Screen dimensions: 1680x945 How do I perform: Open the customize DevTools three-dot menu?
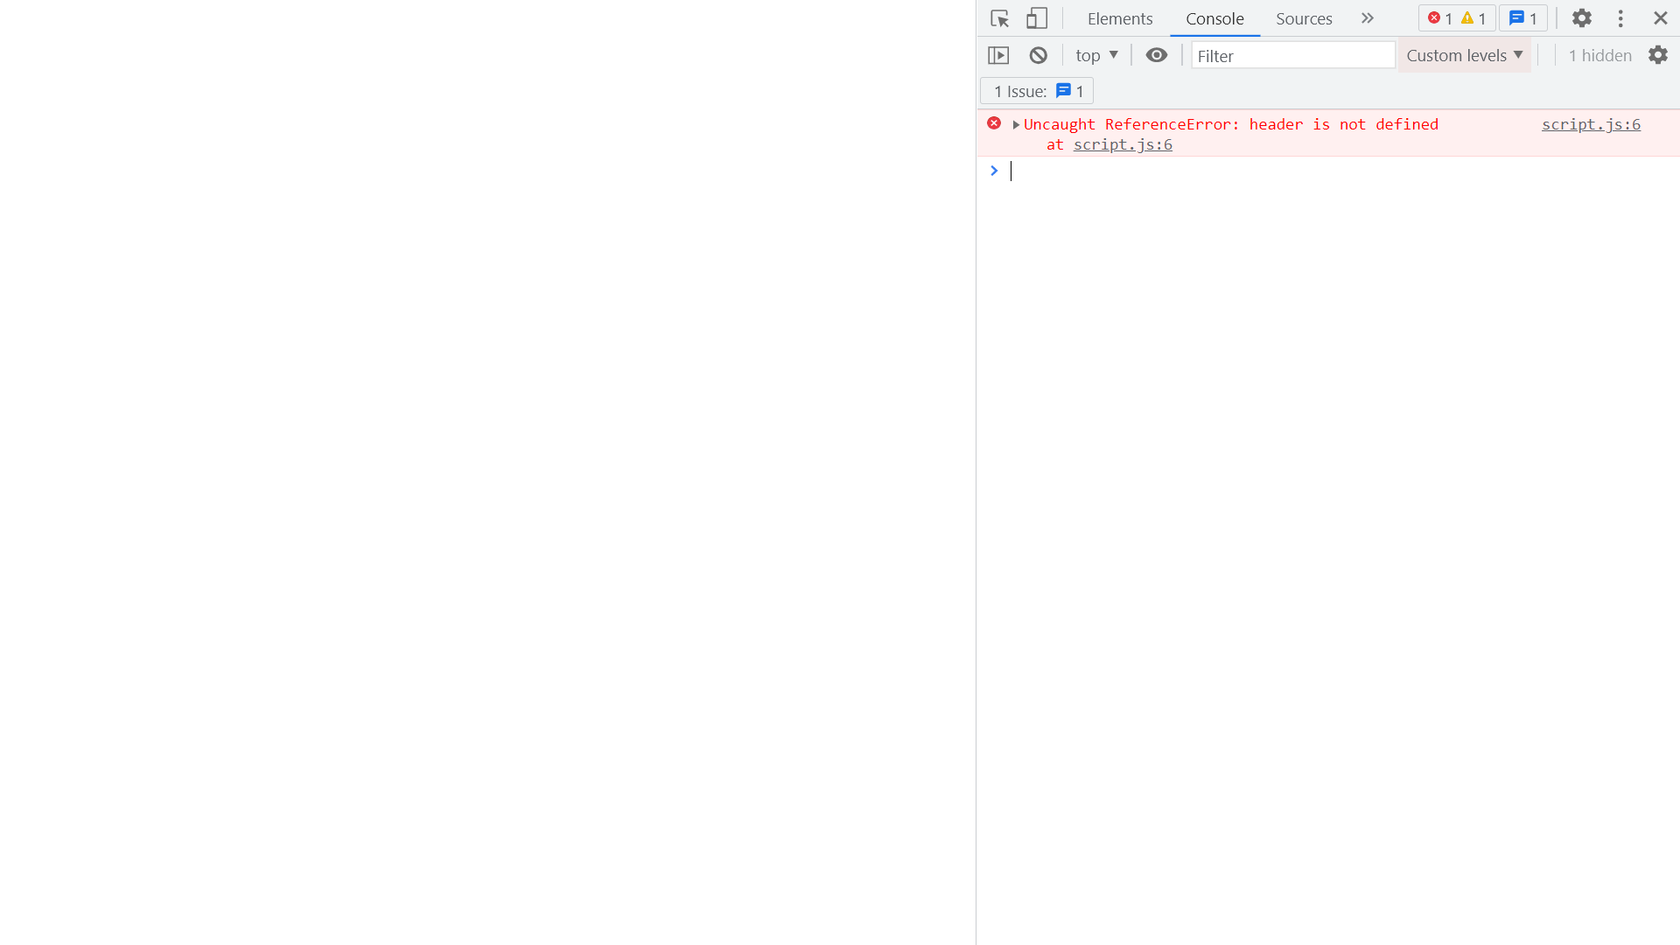(1620, 18)
